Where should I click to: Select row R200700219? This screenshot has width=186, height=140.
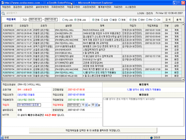tap(92, 34)
